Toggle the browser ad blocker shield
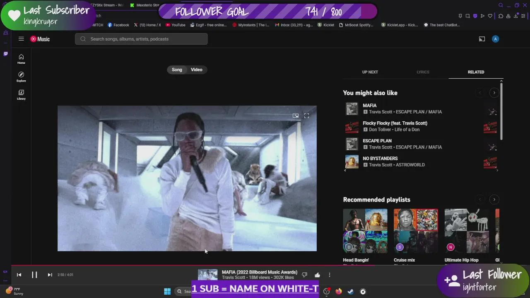 [475, 16]
